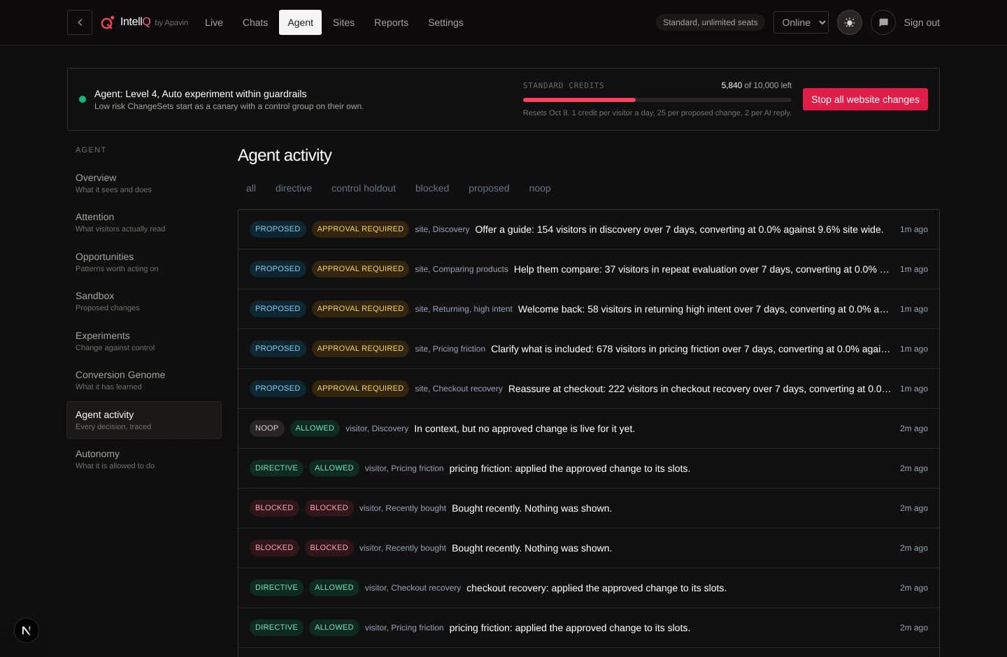The image size is (1007, 657).
Task: Click the standard credits progress bar
Action: [x=657, y=100]
